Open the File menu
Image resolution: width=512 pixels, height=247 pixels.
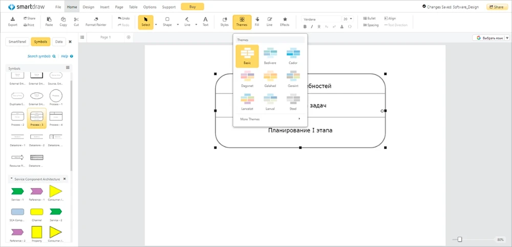pyautogui.click(x=58, y=7)
